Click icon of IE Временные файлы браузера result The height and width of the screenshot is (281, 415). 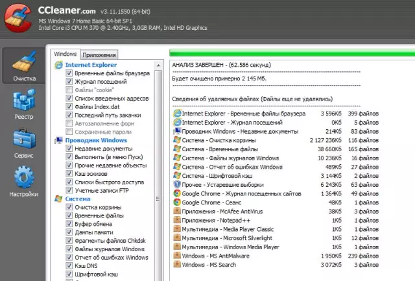click(177, 114)
